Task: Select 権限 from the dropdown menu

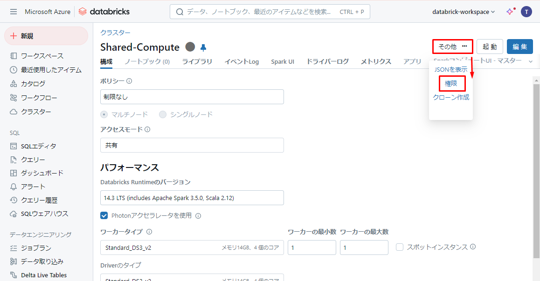Action: [x=451, y=84]
